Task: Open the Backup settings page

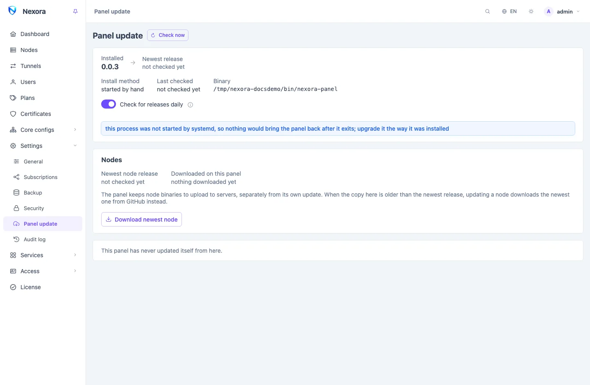Action: pos(43,192)
